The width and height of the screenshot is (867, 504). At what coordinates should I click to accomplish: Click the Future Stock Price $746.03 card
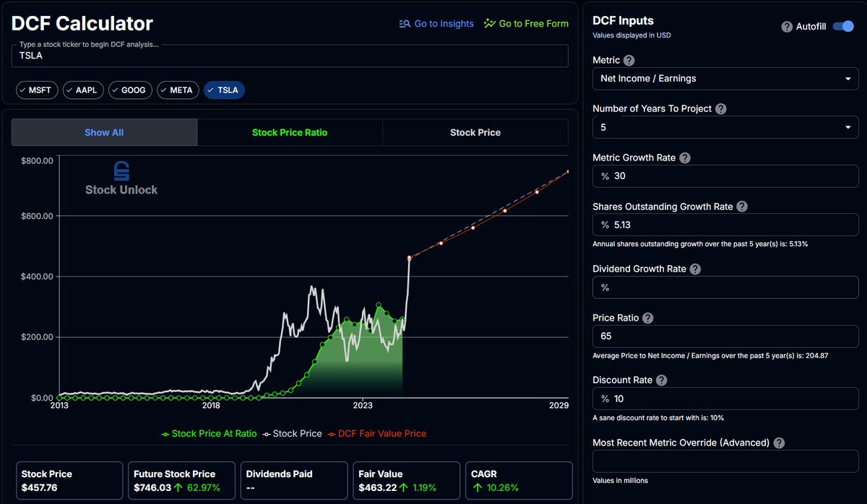(181, 482)
